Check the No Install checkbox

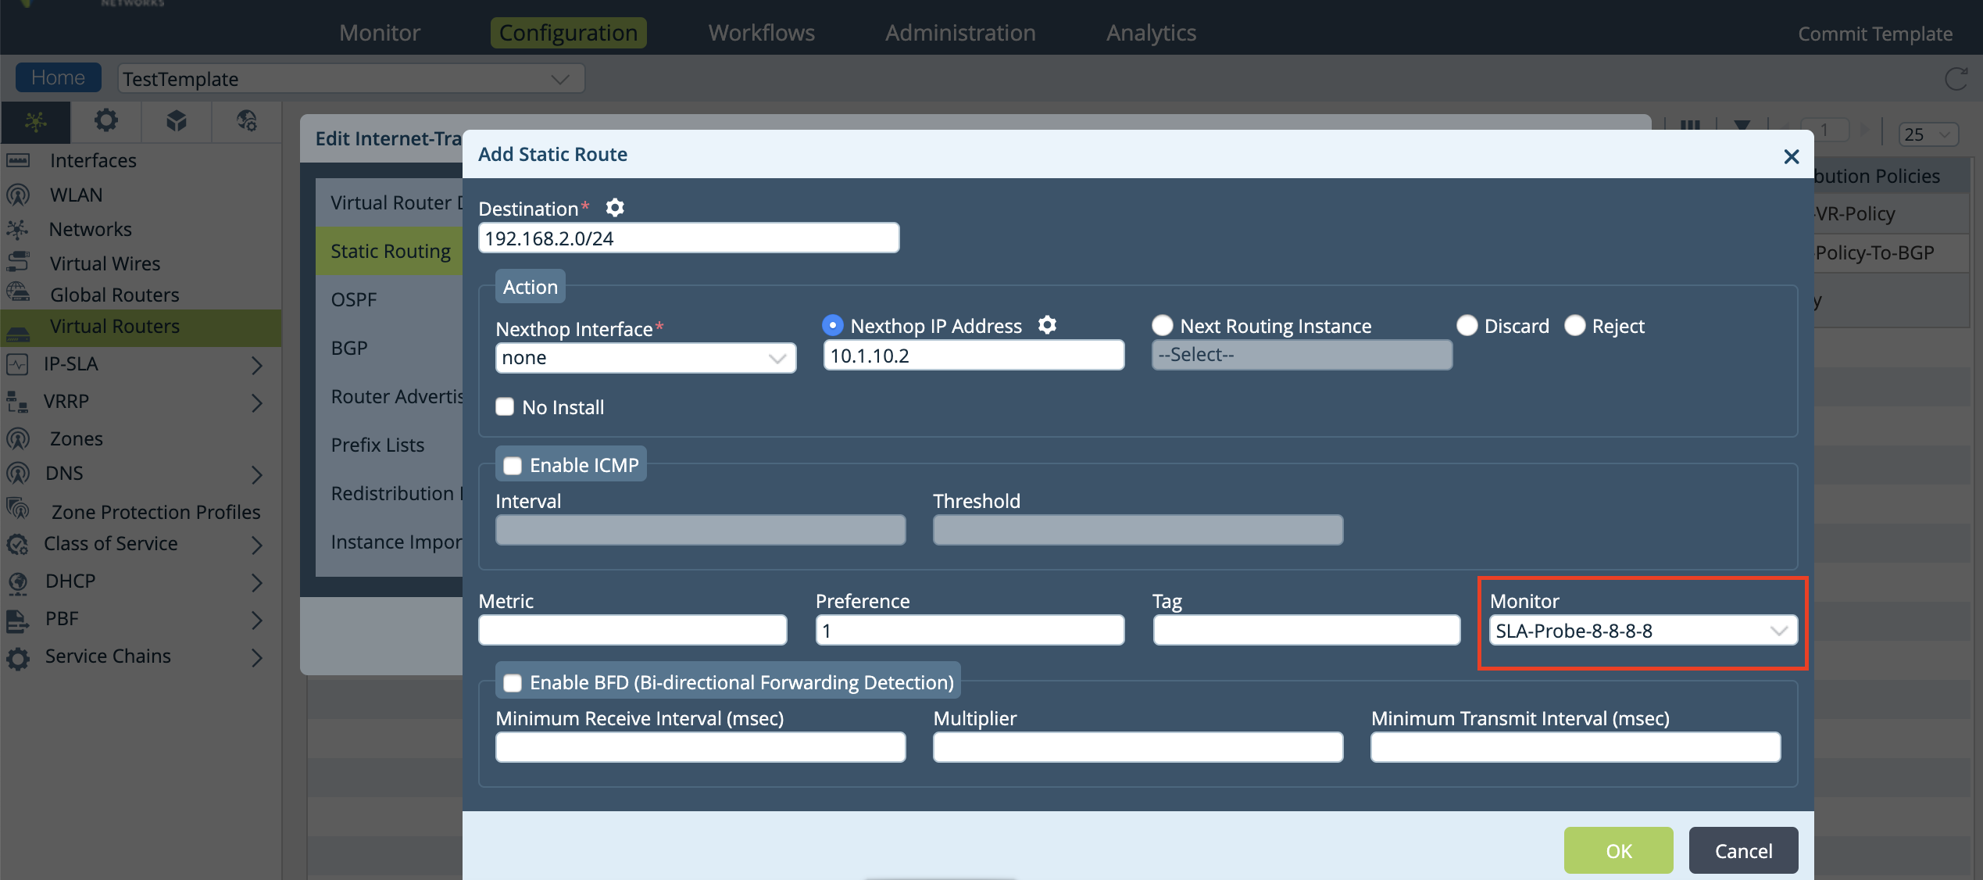coord(505,406)
